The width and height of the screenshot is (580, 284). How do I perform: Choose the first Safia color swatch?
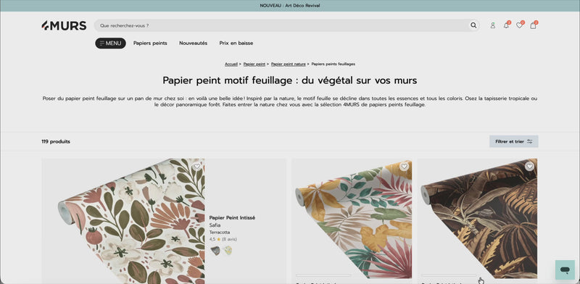tap(215, 251)
